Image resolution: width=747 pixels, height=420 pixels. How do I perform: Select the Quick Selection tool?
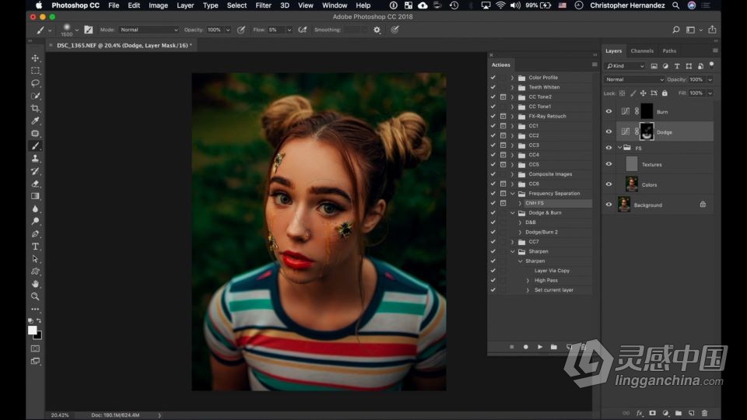click(x=35, y=96)
